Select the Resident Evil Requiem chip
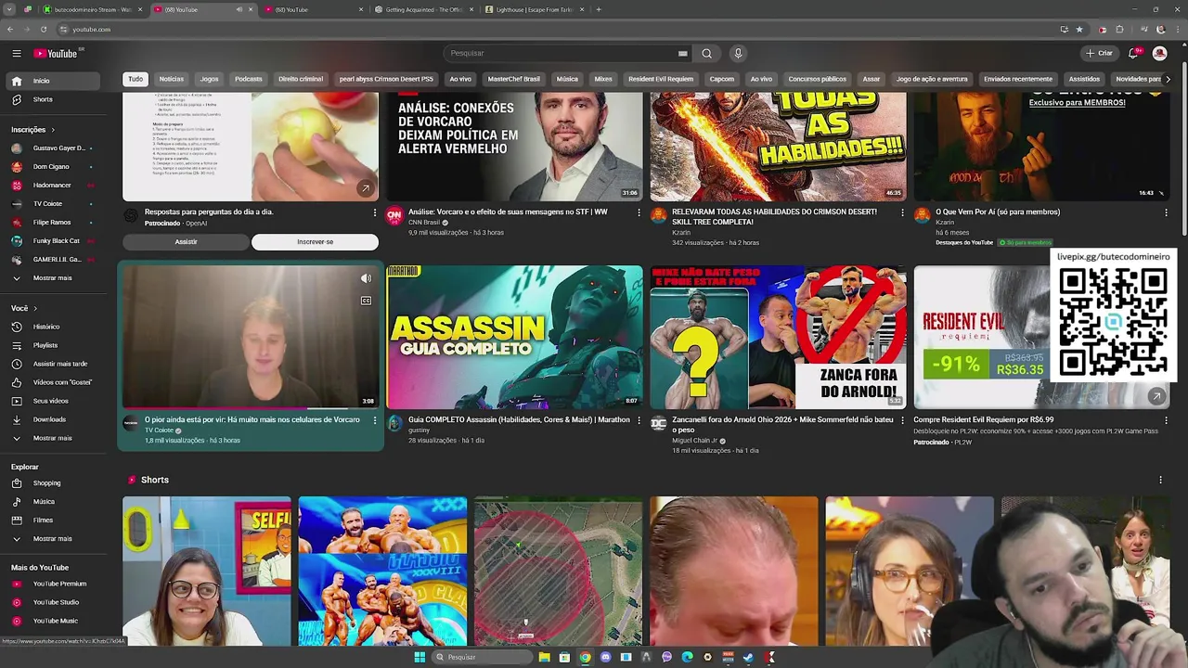 pos(661,79)
